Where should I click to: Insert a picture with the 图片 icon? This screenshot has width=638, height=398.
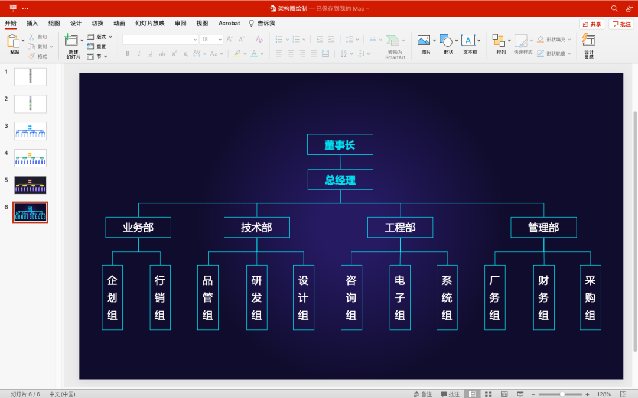pos(424,40)
